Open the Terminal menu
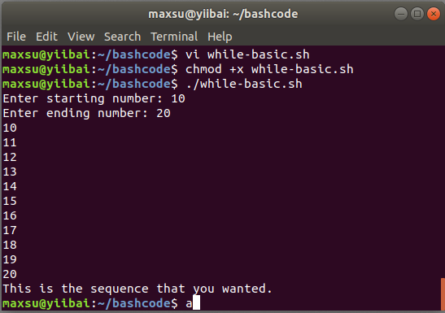 tap(174, 37)
